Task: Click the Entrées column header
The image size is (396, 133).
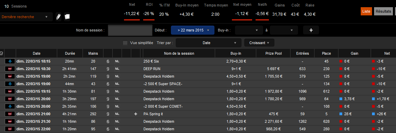Action: coord(302,53)
